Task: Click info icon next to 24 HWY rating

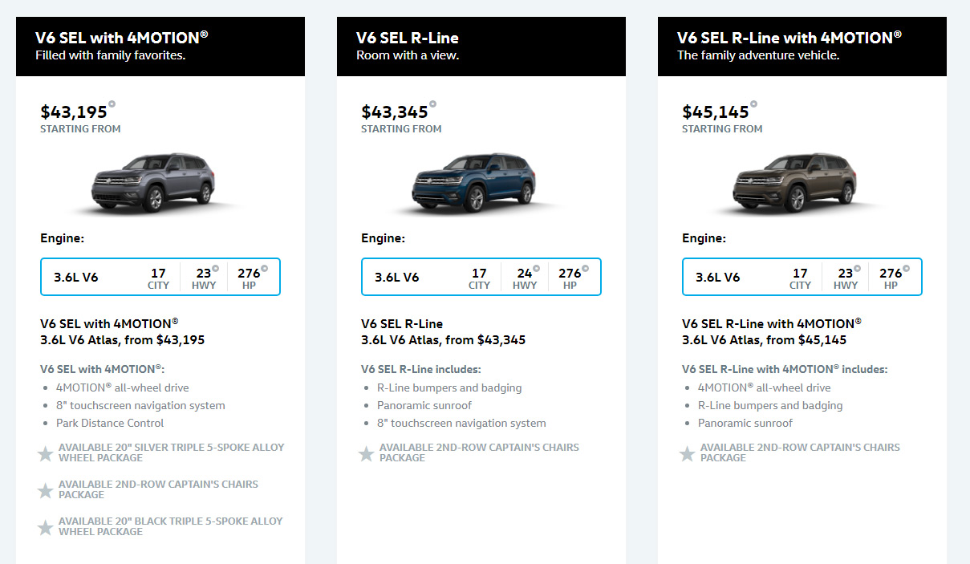Action: (x=536, y=269)
